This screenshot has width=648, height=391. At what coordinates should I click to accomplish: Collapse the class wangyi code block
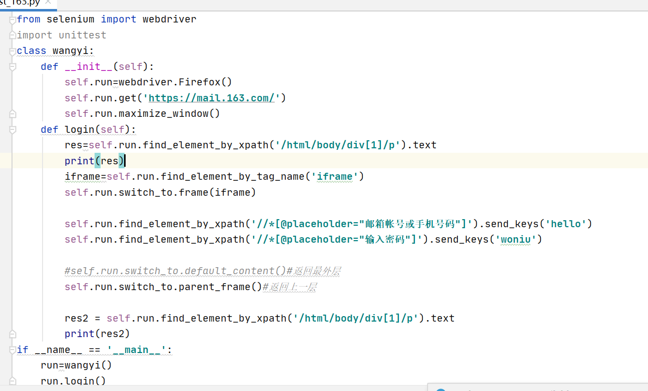13,51
